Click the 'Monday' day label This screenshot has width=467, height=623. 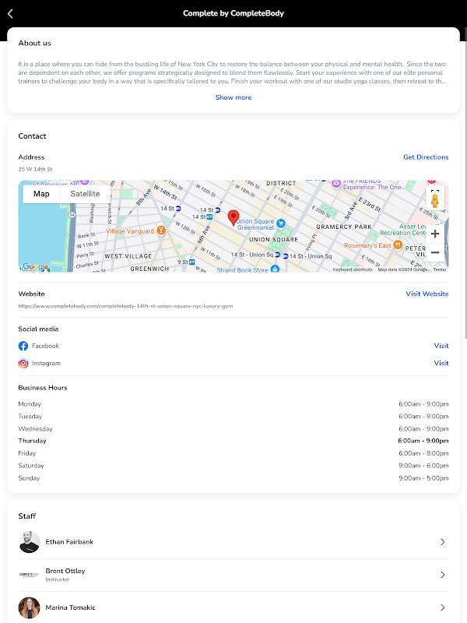click(x=30, y=404)
